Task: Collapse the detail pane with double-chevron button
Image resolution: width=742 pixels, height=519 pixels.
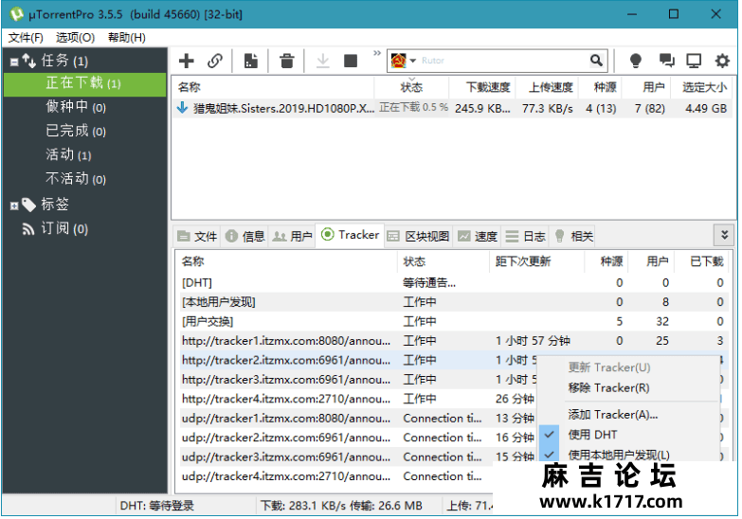Action: pyautogui.click(x=724, y=235)
